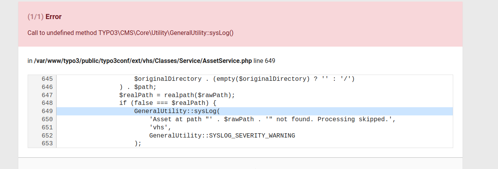This screenshot has height=169, width=498.
Task: Click highlighted line number 649
Action: tap(47, 112)
